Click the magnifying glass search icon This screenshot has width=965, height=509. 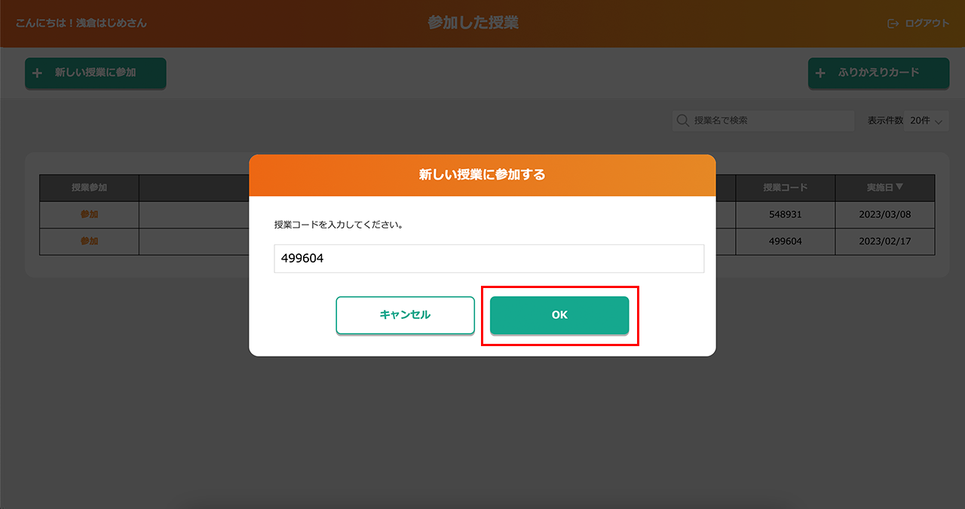tap(683, 121)
